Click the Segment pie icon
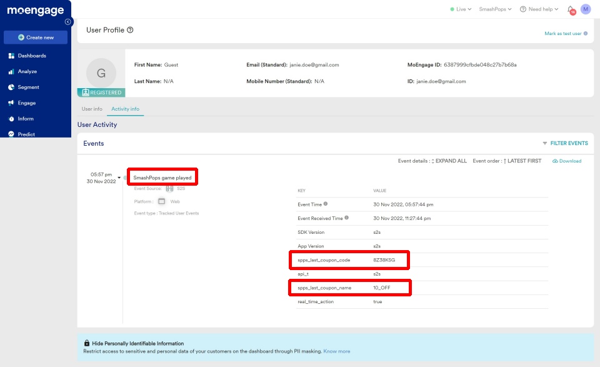The height and width of the screenshot is (367, 600). (x=11, y=88)
